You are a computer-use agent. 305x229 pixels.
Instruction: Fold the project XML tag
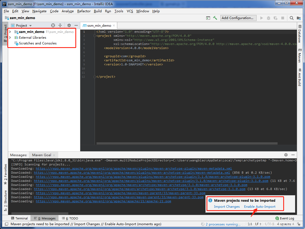(95, 36)
